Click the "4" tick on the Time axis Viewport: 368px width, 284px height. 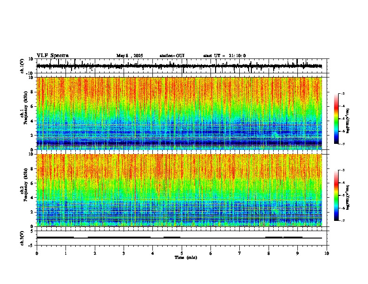click(153, 253)
